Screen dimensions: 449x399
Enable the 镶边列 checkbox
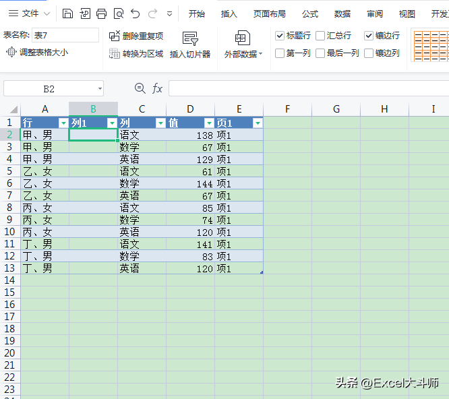coord(369,53)
